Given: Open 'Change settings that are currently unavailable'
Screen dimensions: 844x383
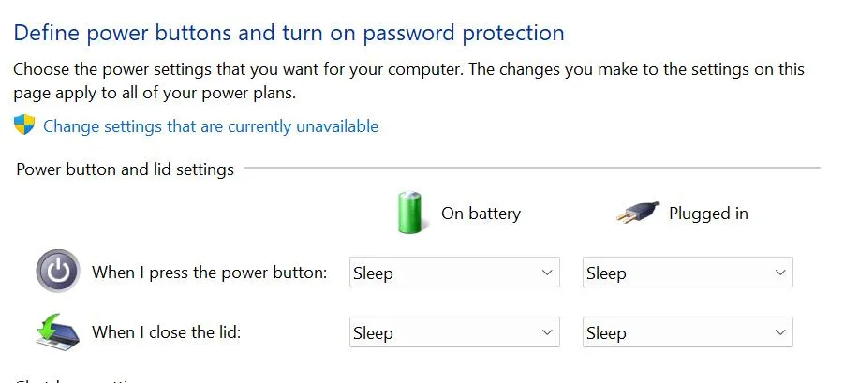Looking at the screenshot, I should 211,126.
